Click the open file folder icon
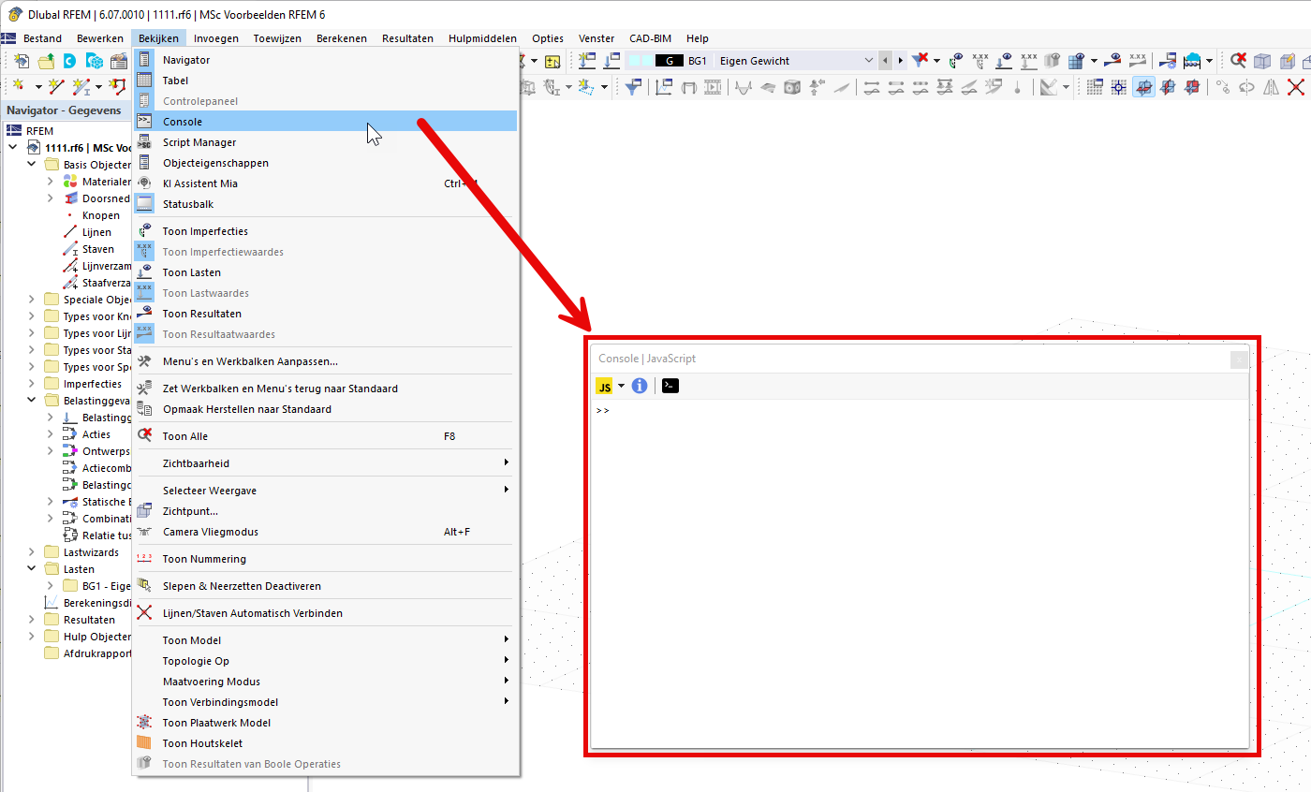Image resolution: width=1311 pixels, height=792 pixels. pos(45,61)
